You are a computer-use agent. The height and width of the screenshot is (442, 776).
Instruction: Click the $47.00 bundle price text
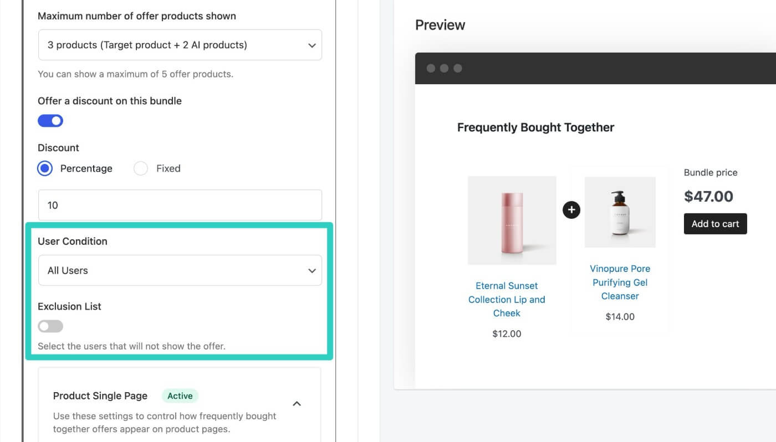pyautogui.click(x=708, y=196)
